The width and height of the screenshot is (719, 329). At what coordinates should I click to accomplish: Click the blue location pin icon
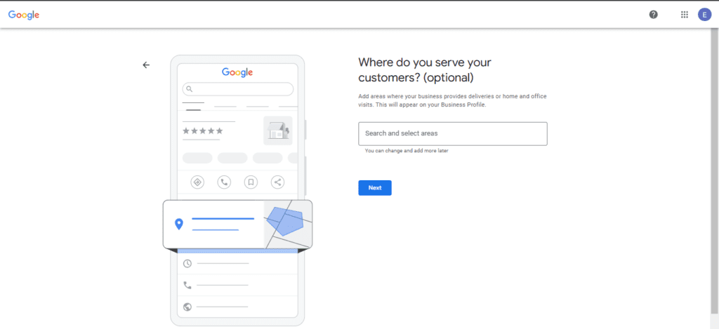pyautogui.click(x=179, y=224)
